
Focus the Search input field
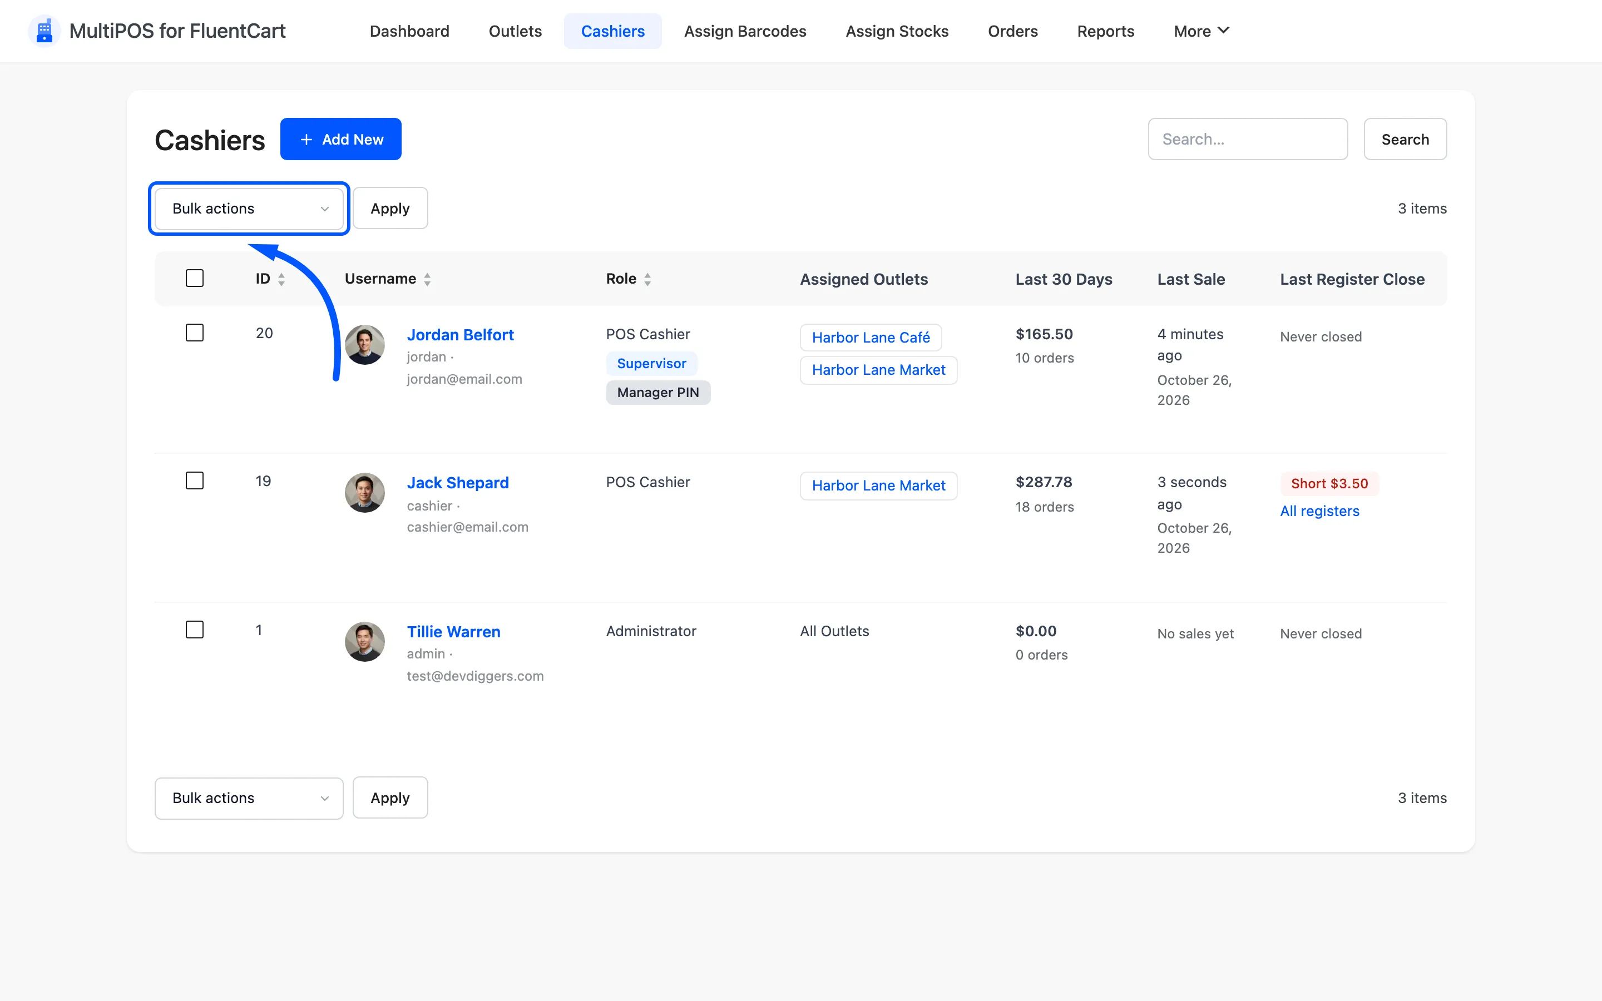pos(1248,139)
